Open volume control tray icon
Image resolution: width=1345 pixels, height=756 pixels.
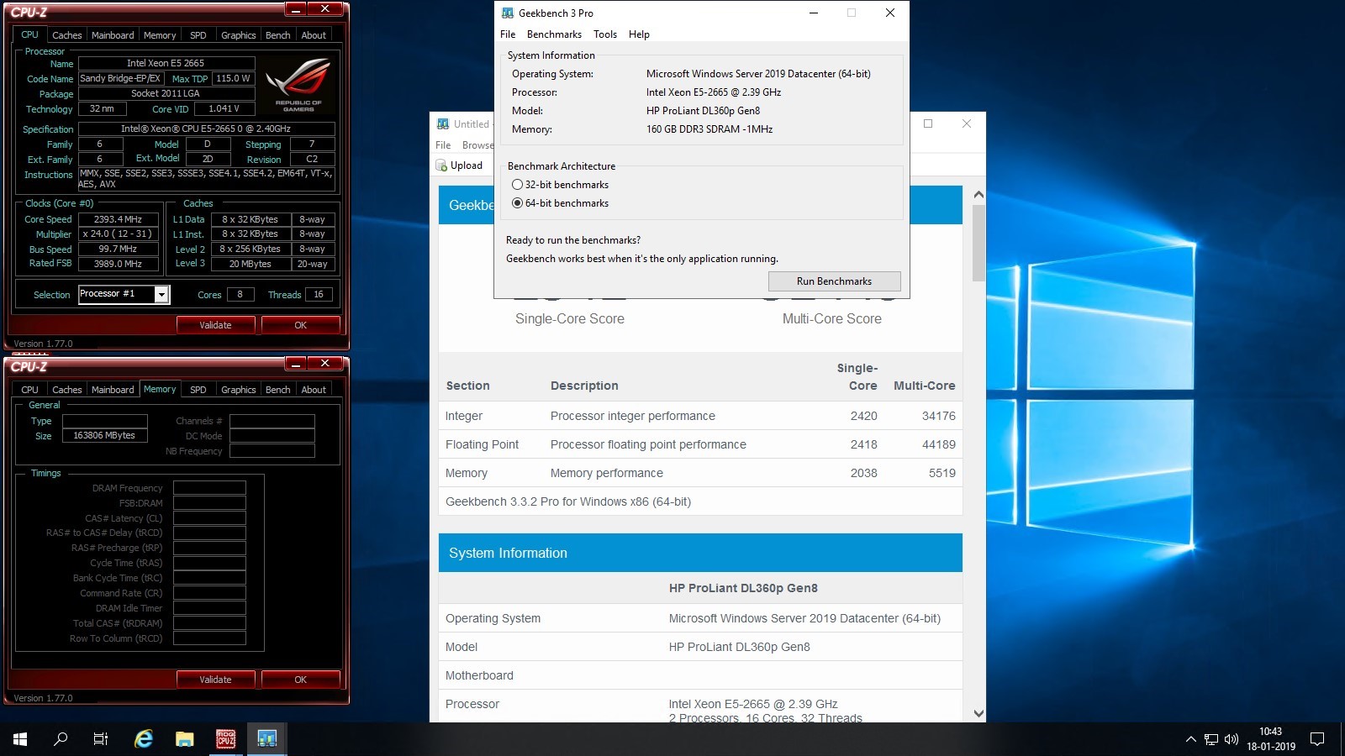(1232, 739)
